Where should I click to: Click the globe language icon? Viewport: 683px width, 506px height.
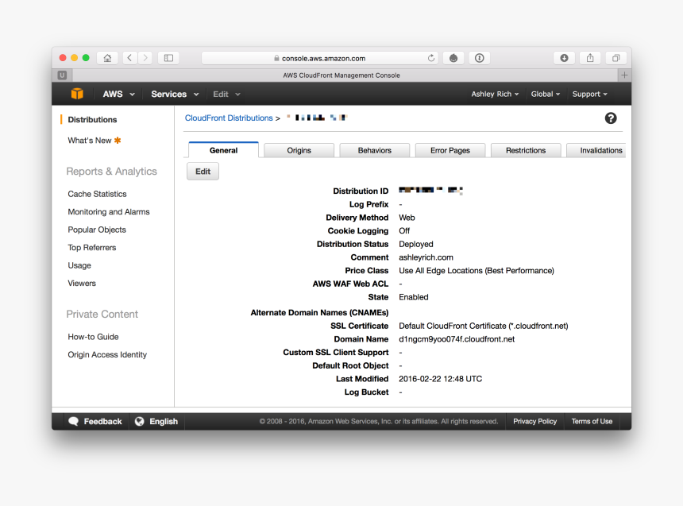(140, 422)
